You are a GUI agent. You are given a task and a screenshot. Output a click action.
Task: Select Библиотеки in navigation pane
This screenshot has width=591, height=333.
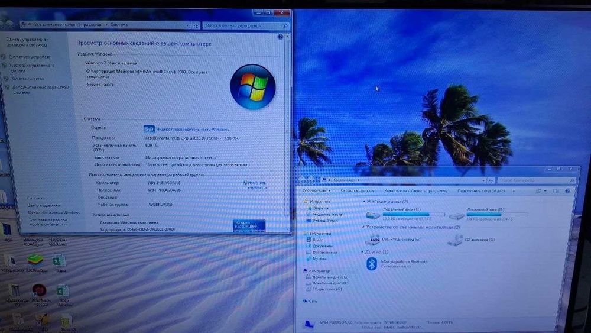320,234
